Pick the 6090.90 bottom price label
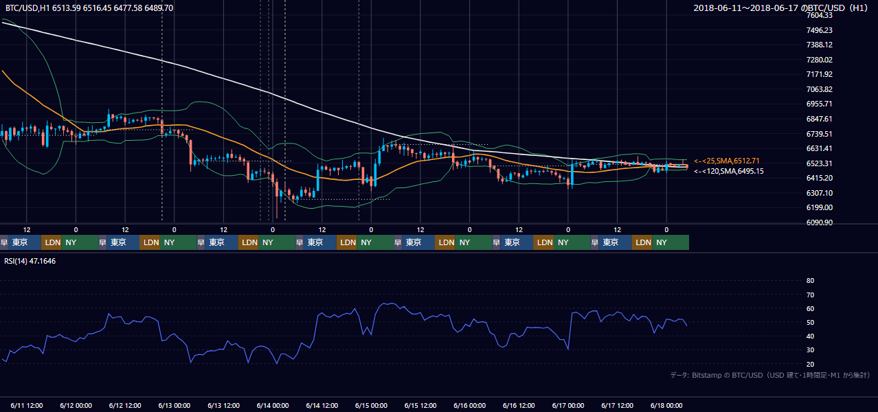 click(x=820, y=222)
